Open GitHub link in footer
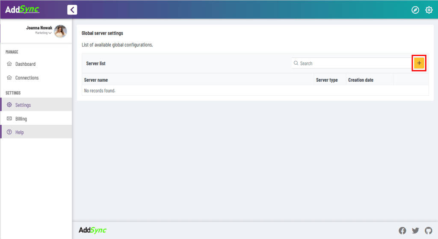 tap(428, 230)
